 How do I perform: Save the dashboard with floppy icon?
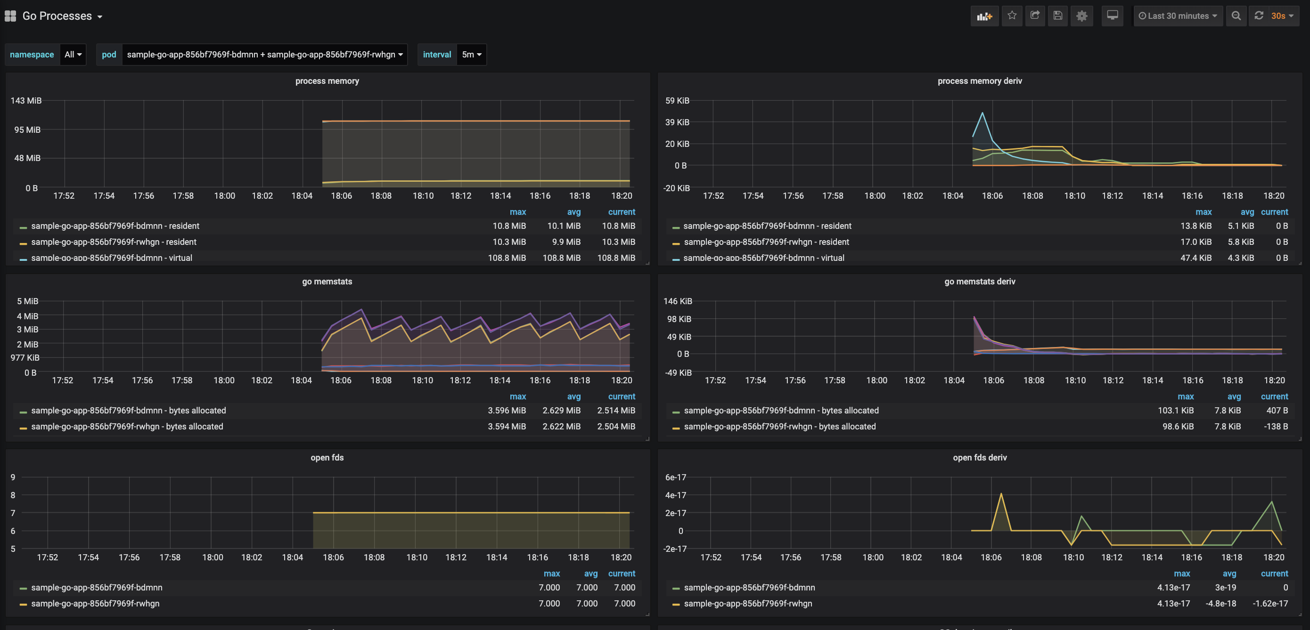click(1058, 16)
